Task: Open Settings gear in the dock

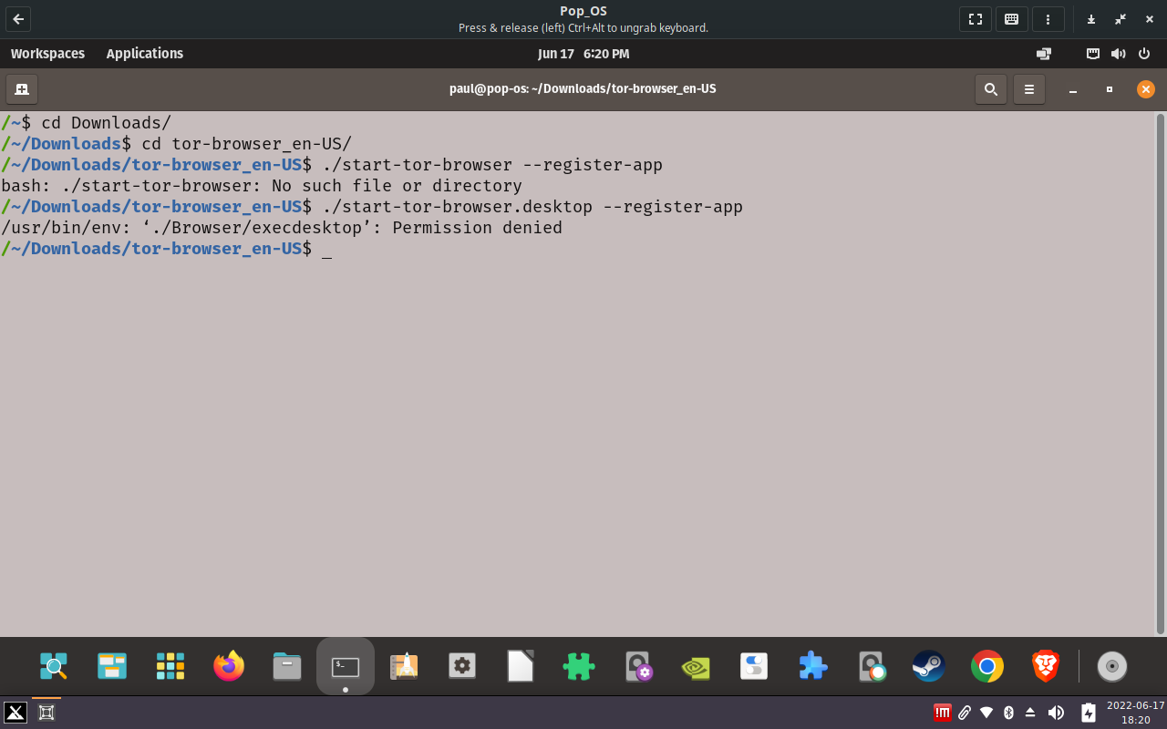Action: click(462, 667)
